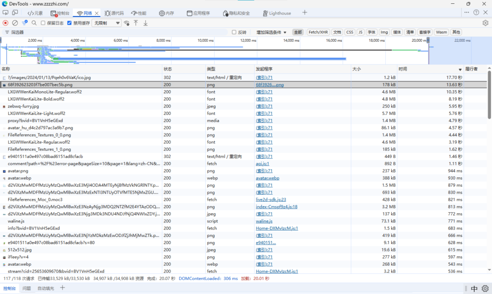Viewport: 492px width, 294px height.
Task: Enable the 保留日志 checkbox
Action: point(44,23)
